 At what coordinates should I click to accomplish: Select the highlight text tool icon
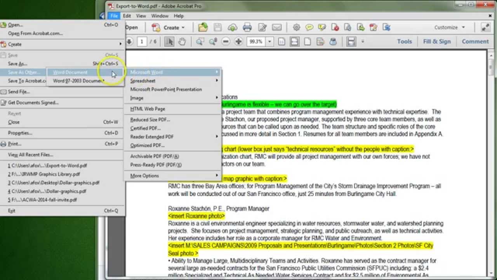(322, 27)
